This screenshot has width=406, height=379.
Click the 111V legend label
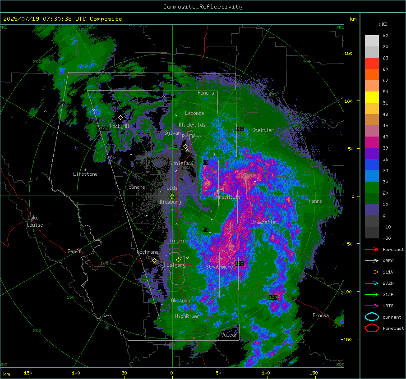point(388,272)
